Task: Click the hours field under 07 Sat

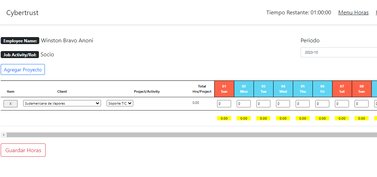Action: (x=342, y=104)
